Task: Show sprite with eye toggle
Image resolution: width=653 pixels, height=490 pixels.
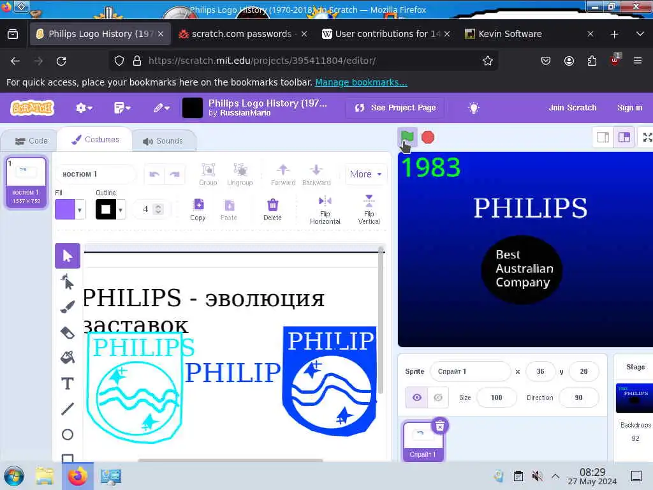Action: pos(416,397)
